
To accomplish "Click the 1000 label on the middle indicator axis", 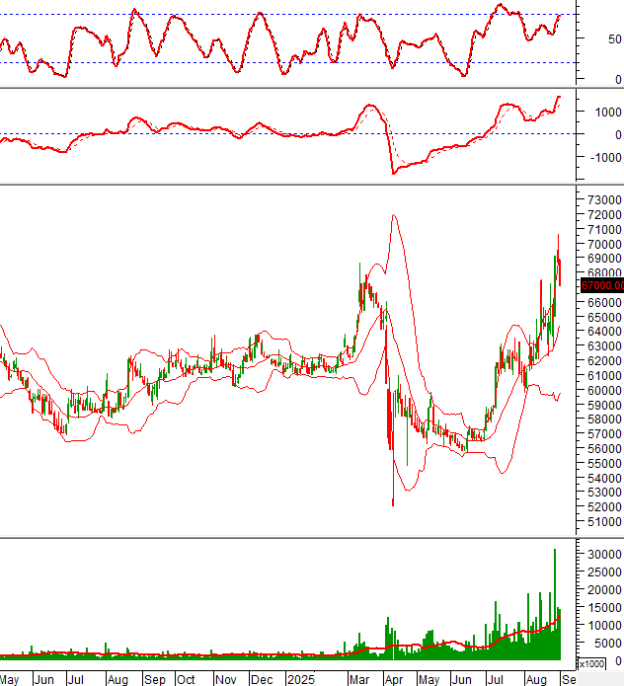I will [604, 111].
